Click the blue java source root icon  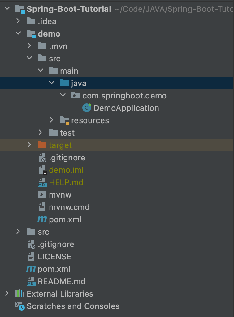tap(64, 83)
